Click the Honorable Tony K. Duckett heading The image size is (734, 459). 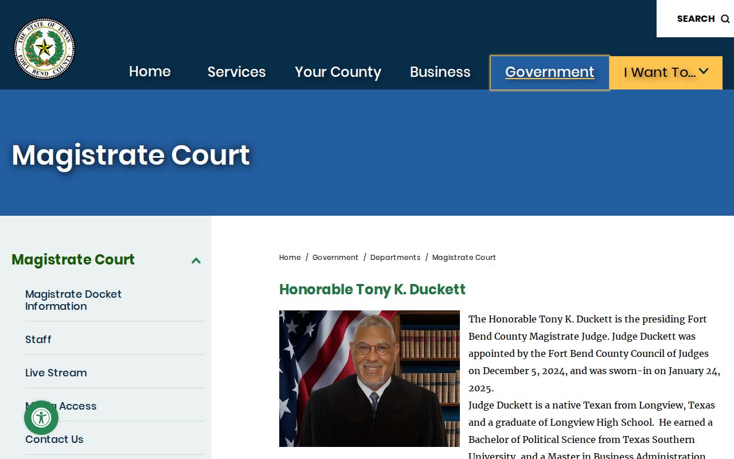click(372, 289)
